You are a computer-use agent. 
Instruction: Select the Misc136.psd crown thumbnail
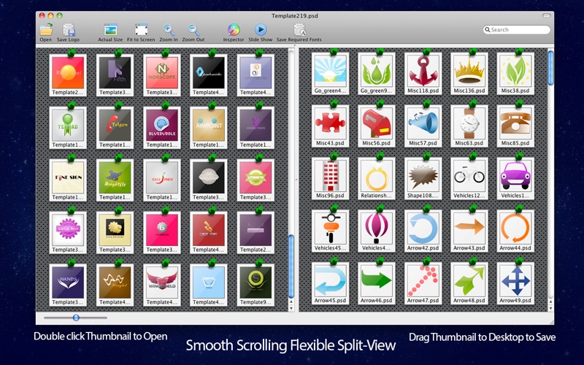pyautogui.click(x=469, y=69)
